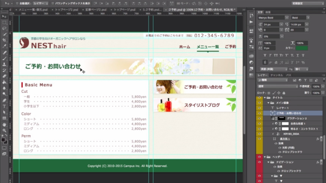The width and height of the screenshot is (326, 183).
Task: Select the Zoom tool
Action: [x=4, y=130]
